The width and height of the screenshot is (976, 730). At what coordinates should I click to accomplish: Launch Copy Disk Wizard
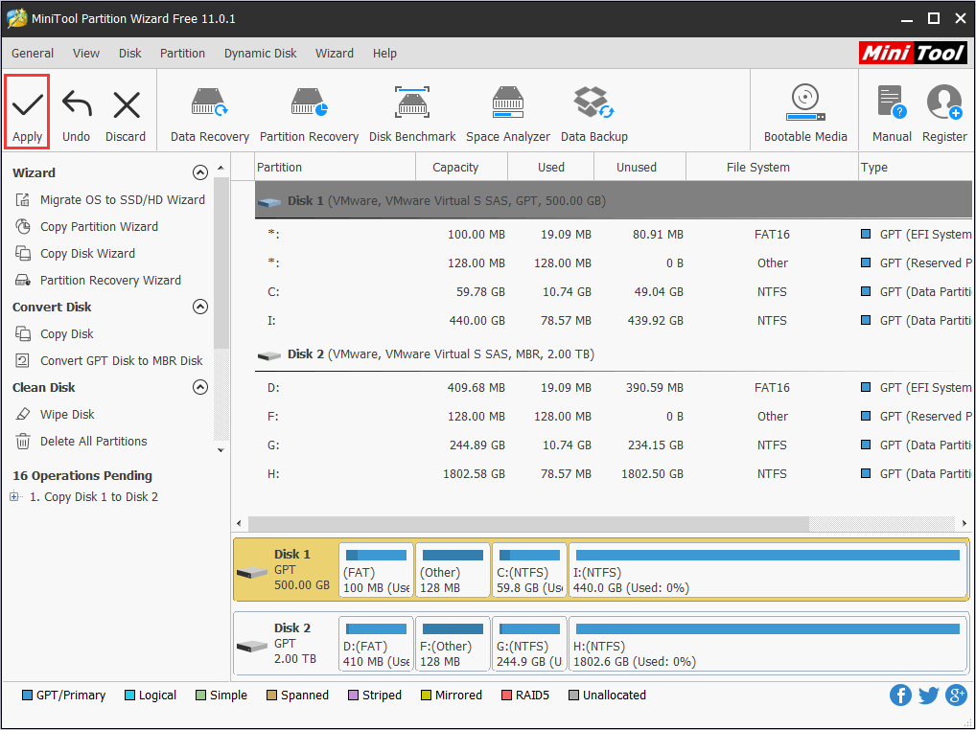point(75,253)
